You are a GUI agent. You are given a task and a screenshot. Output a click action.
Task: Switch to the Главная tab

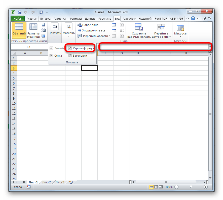coord(32,19)
